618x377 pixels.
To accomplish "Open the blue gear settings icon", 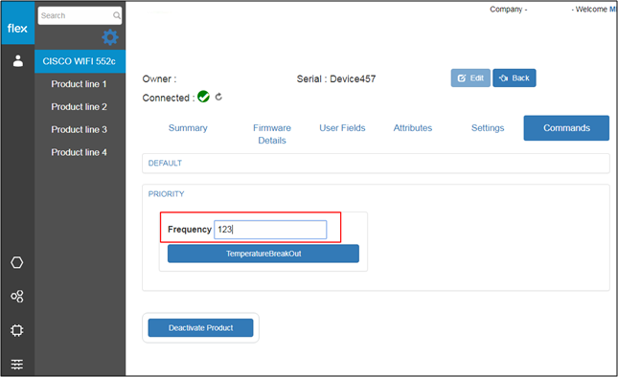I will tap(110, 37).
